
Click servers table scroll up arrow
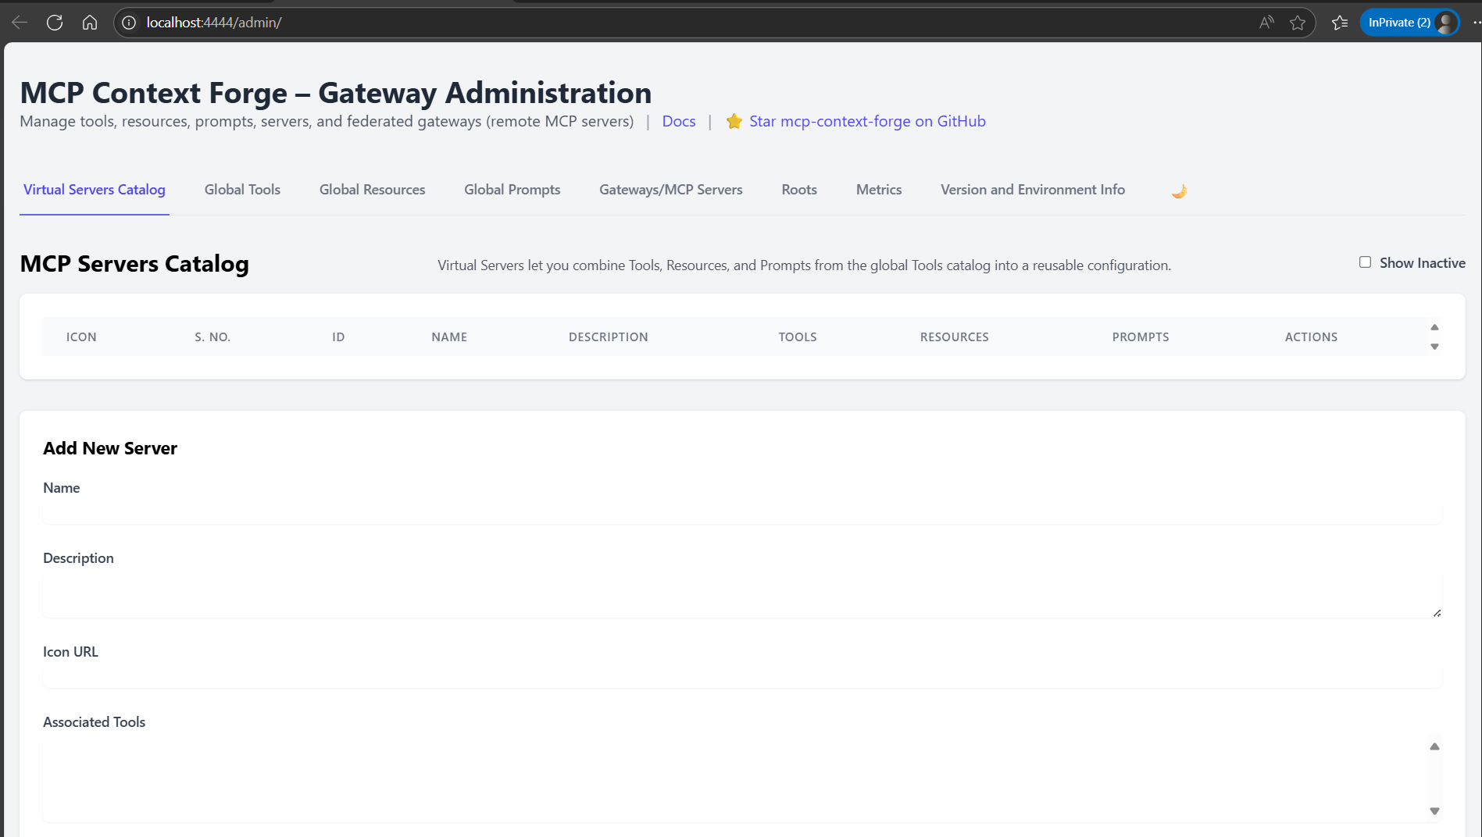[1434, 327]
